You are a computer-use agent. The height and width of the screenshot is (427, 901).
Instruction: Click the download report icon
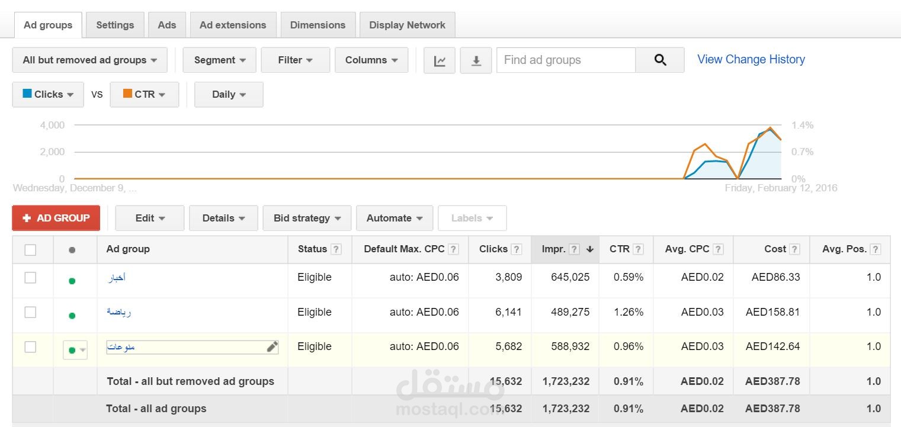coord(476,60)
